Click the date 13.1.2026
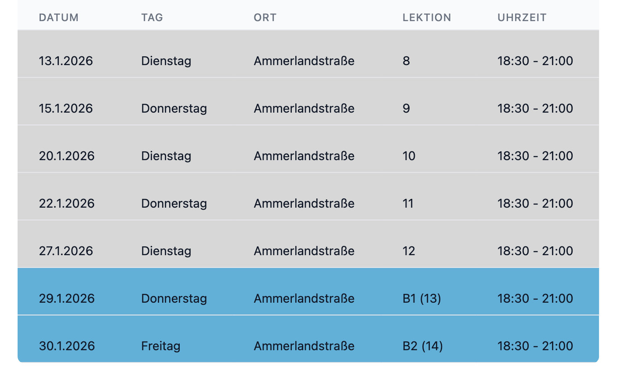This screenshot has height=381, width=617. [66, 61]
